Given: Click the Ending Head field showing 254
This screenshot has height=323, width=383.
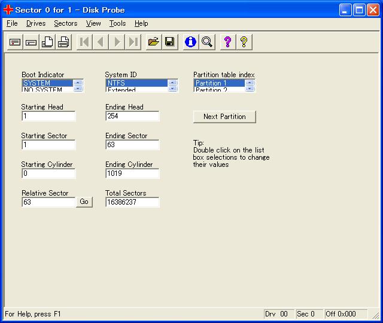Looking at the screenshot, I should [x=132, y=116].
